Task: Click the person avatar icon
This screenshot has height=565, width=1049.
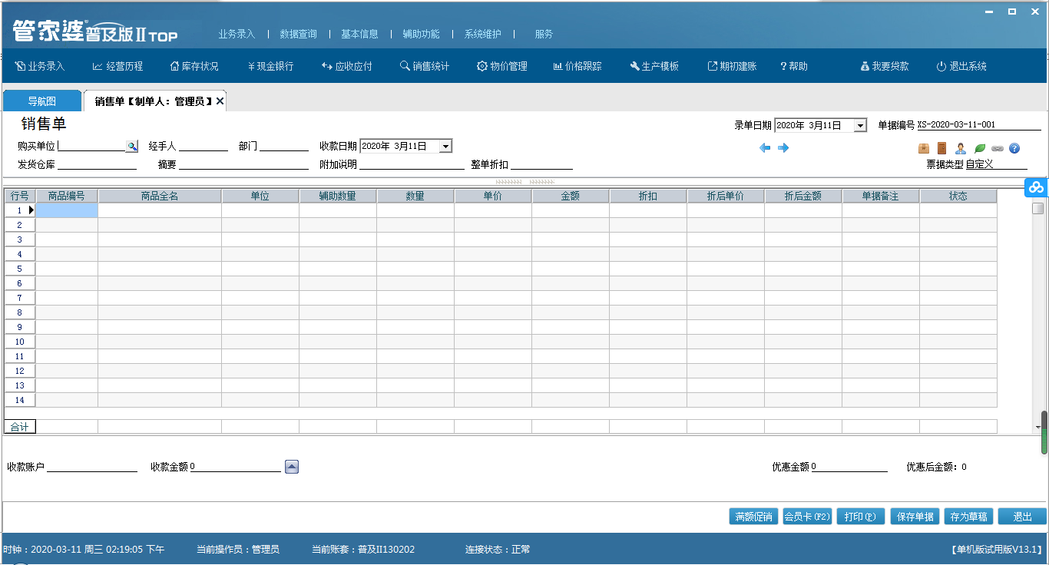Action: [x=961, y=148]
